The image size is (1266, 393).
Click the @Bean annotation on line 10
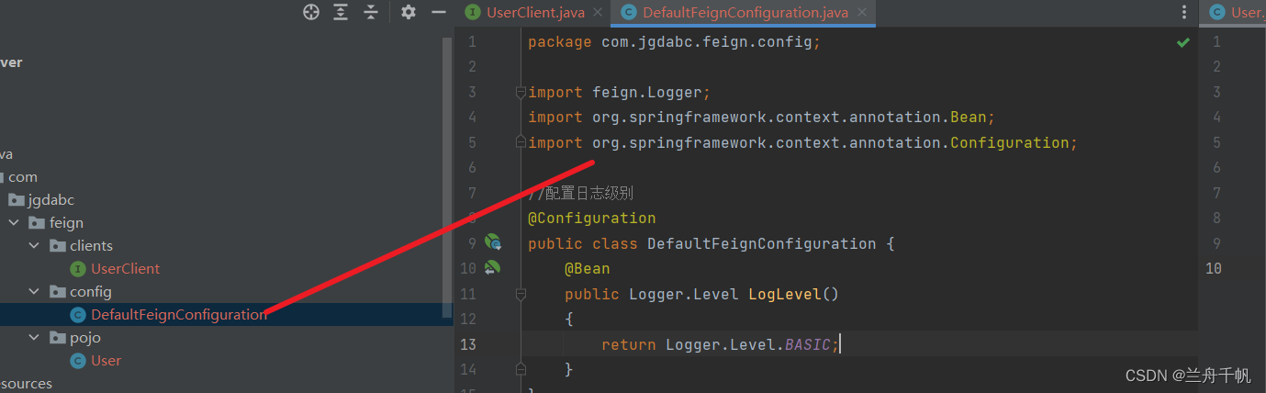587,268
